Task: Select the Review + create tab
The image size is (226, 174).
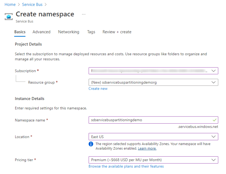Action: (x=117, y=32)
